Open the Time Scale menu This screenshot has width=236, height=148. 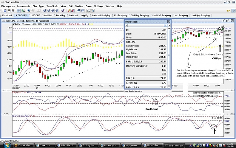coord(52,6)
